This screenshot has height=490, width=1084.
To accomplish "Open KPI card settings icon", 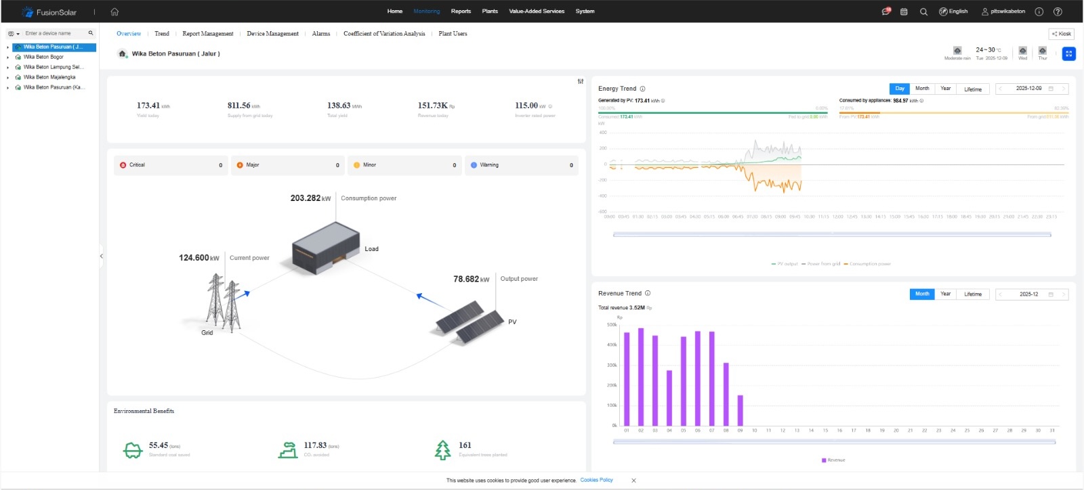I will [580, 81].
